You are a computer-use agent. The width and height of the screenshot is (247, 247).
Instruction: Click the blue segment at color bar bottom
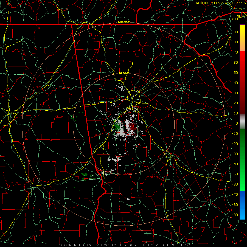coord(242,205)
